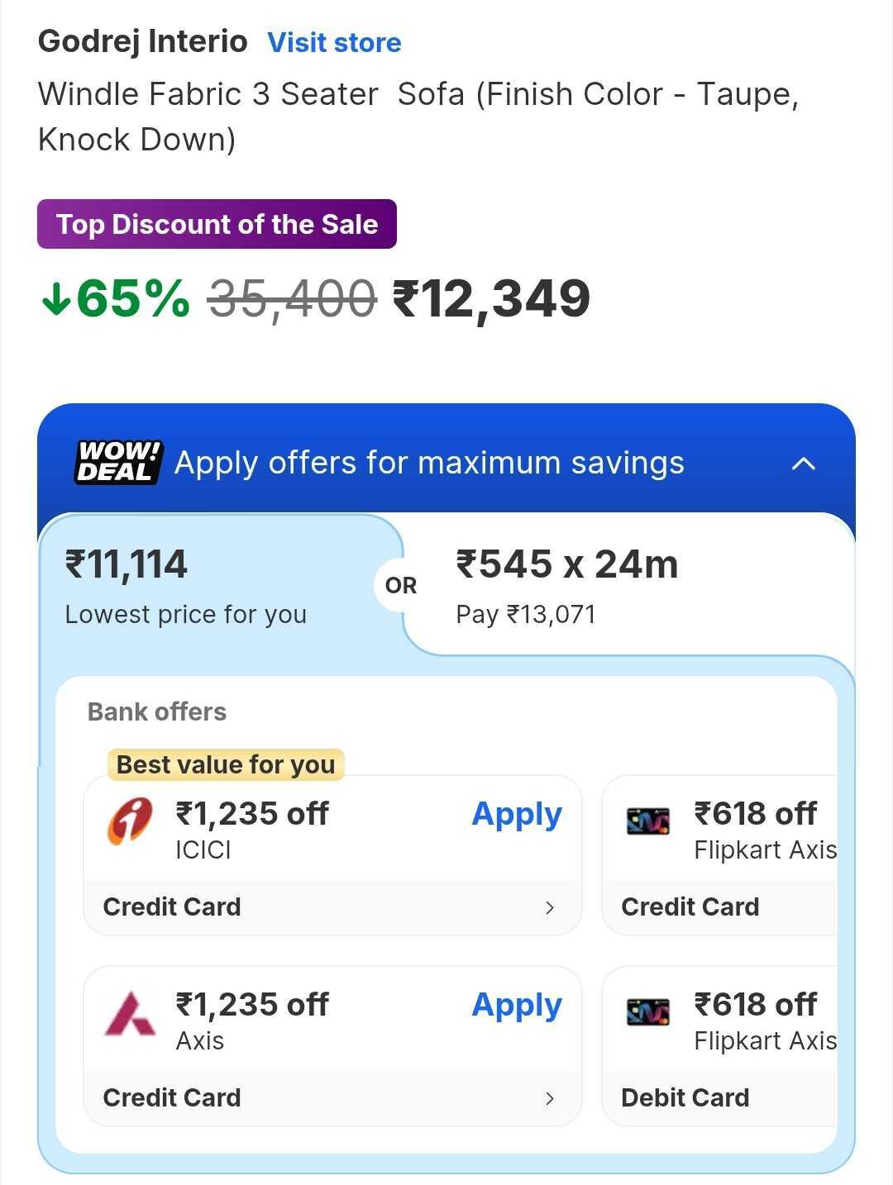
Task: Tap Flipkart Axis Credit Card icon
Action: [648, 821]
